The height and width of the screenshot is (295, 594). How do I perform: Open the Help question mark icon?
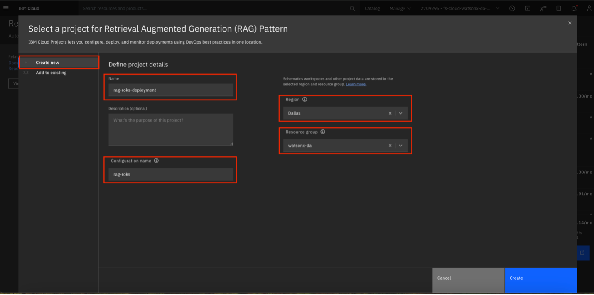[512, 8]
